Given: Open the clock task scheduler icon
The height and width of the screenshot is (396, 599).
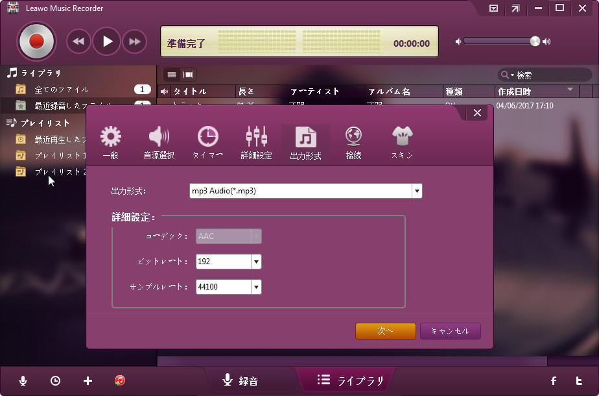Looking at the screenshot, I should [55, 380].
